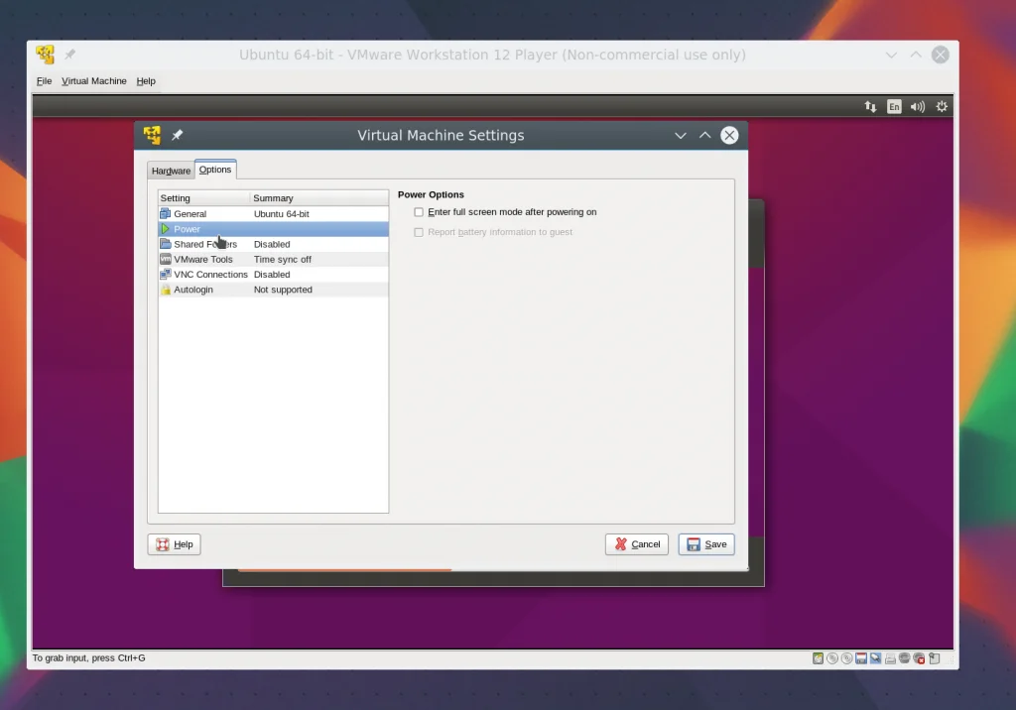Open the Ubuntu sound volume indicator
Viewport: 1016px width, 710px height.
click(x=918, y=106)
